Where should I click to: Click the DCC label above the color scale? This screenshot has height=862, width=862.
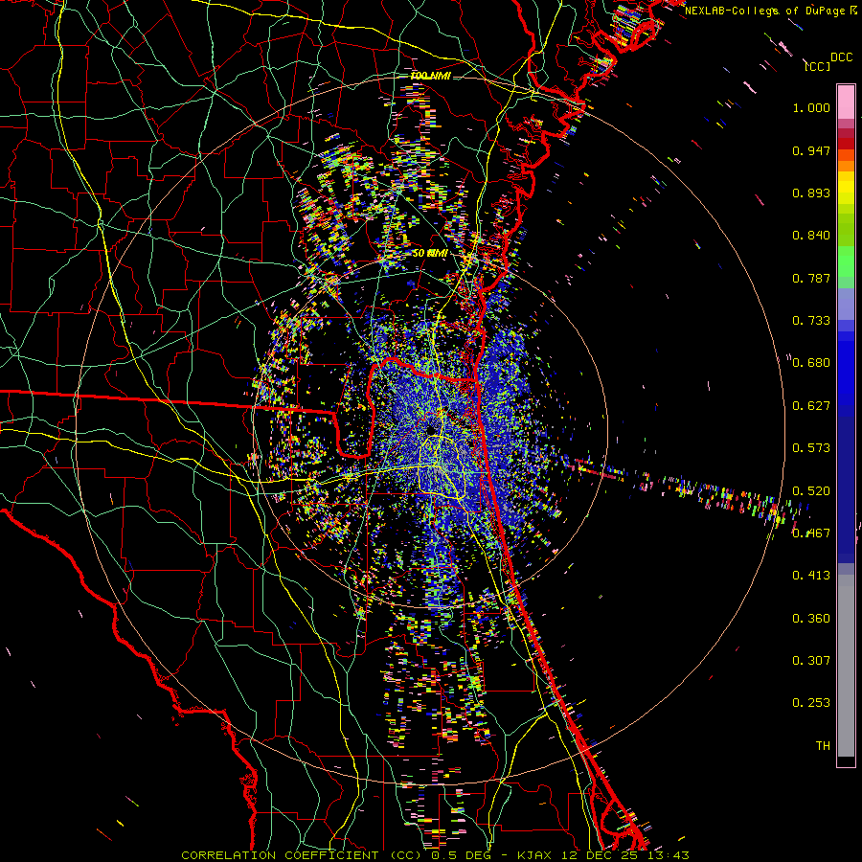[841, 57]
